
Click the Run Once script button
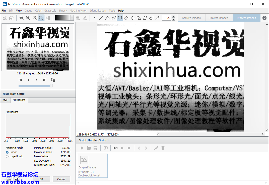tap(115, 148)
